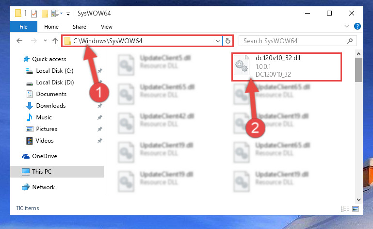Select Local Disk (C:) in sidebar
Screen dimensions: 373x229
click(55, 71)
